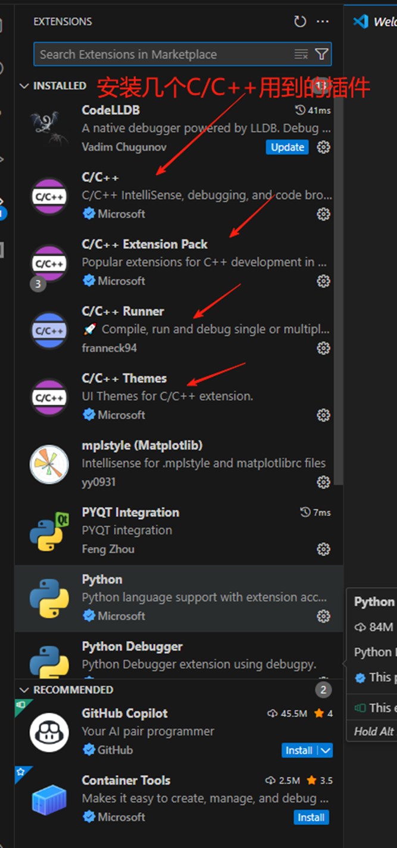Viewport: 397px width, 848px height.
Task: Install the GitHub Copilot extension
Action: tap(299, 751)
